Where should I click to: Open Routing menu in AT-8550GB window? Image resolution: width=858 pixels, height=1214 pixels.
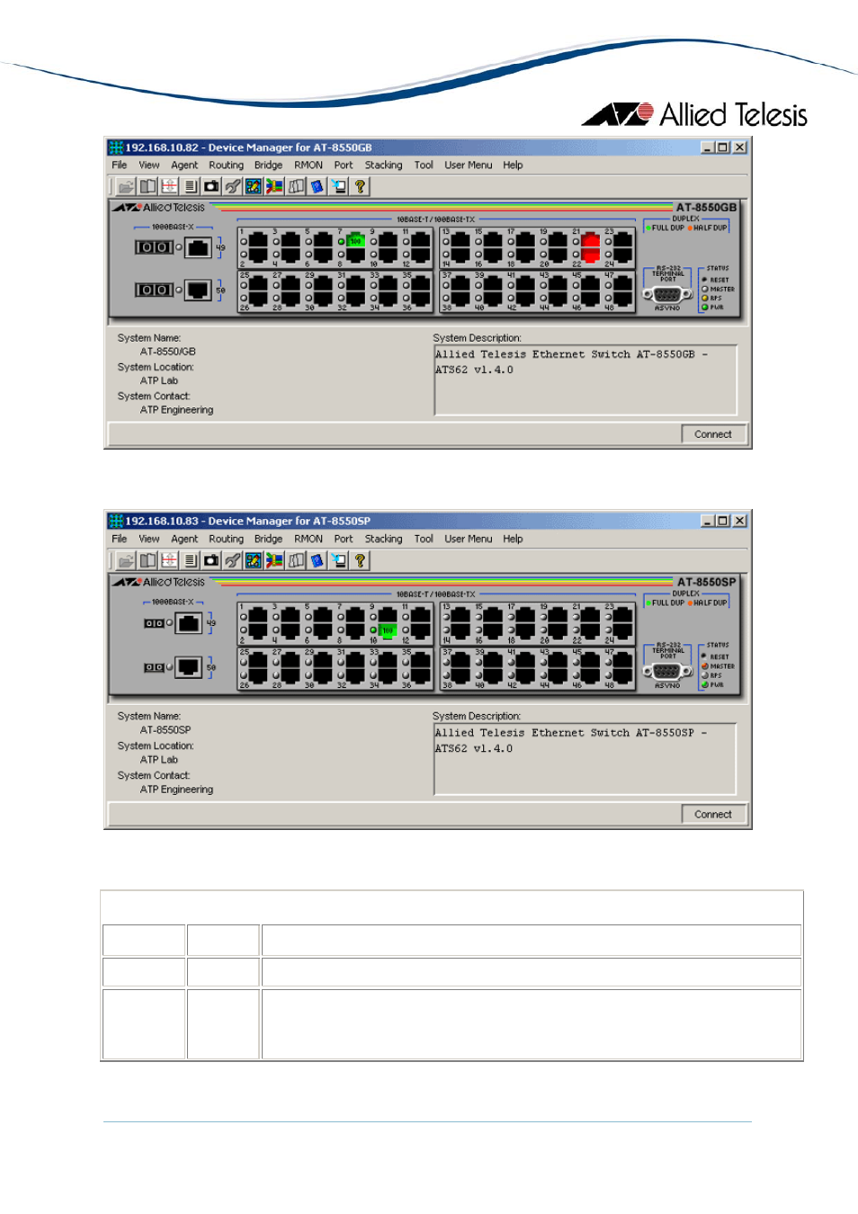(227, 165)
